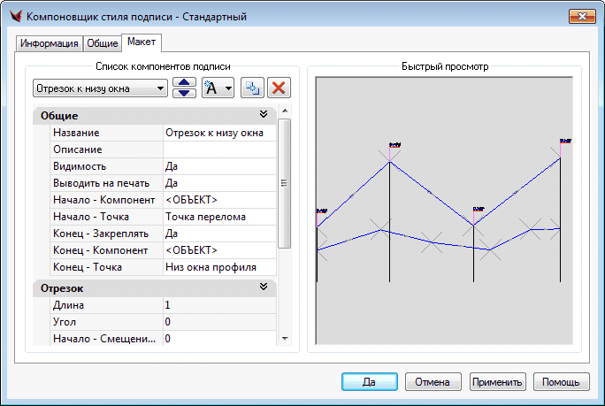
Task: Click the property list scrollbar thumb
Action: (x=284, y=183)
